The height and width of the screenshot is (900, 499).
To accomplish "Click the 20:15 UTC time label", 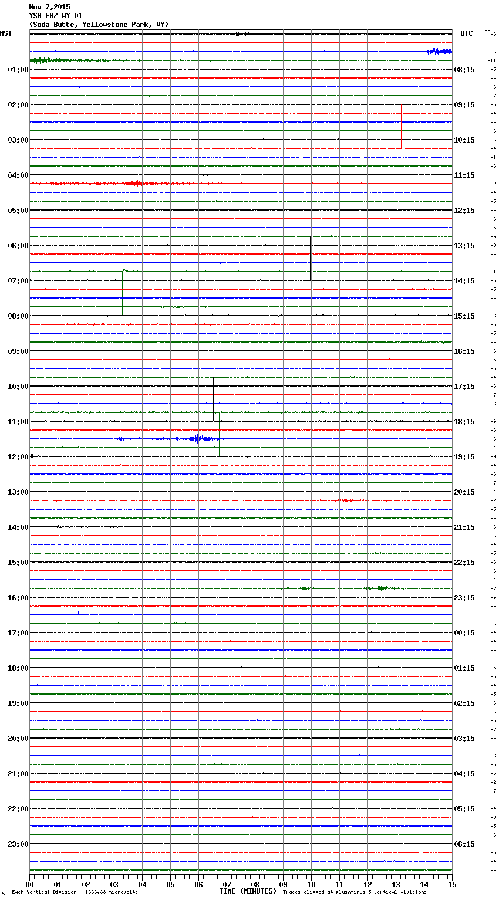I will (464, 492).
